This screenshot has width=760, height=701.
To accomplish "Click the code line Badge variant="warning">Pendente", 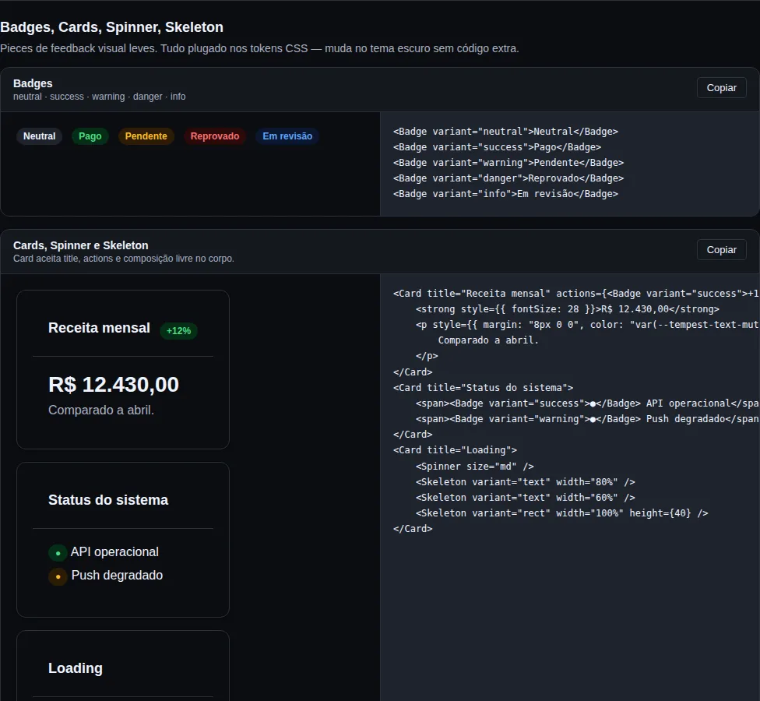I will (x=508, y=163).
